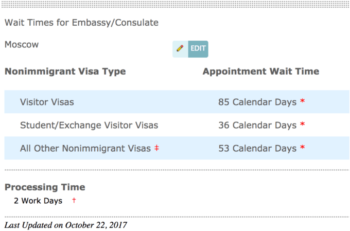Click the 36 Calendar Days wait time
350x231 pixels.
coord(257,125)
